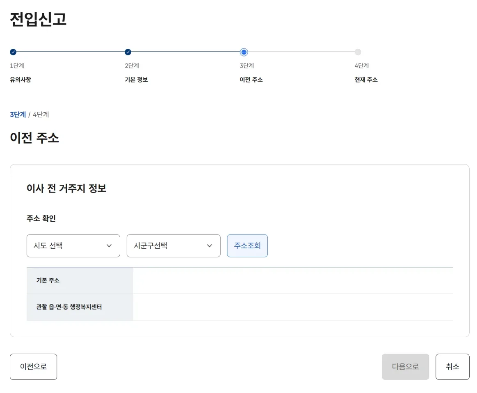Click the 전입신고 page title
The image size is (477, 393).
38,19
